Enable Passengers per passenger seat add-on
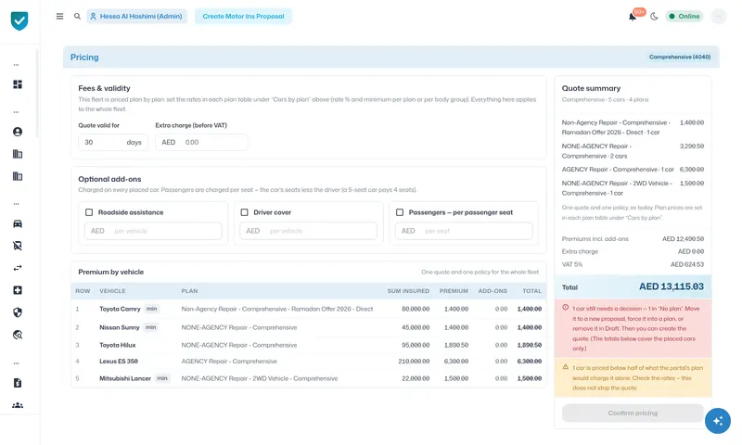Screen dimensions: 742x445 [x=400, y=212]
